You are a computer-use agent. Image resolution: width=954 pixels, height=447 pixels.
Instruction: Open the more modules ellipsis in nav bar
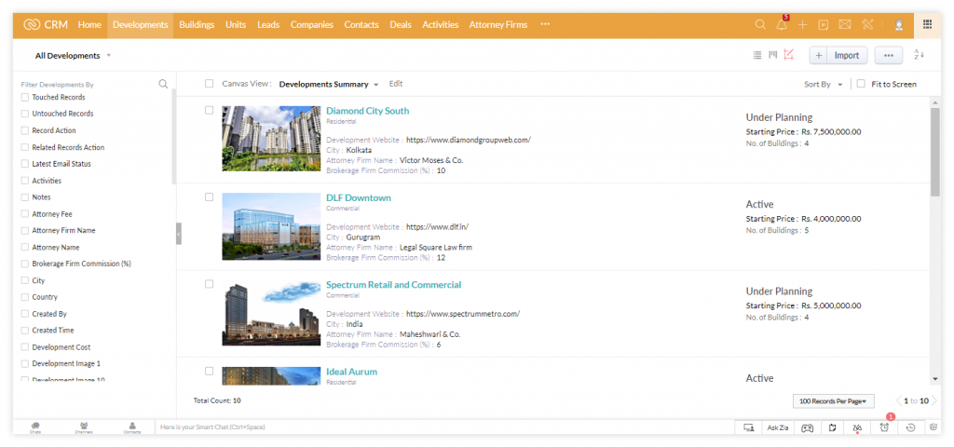545,25
